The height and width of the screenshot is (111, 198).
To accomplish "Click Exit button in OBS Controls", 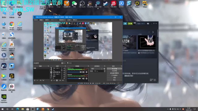I will coord(114,80).
